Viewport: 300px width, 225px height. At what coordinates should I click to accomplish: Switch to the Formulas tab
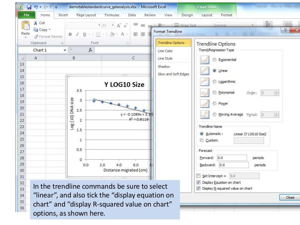coord(112,15)
